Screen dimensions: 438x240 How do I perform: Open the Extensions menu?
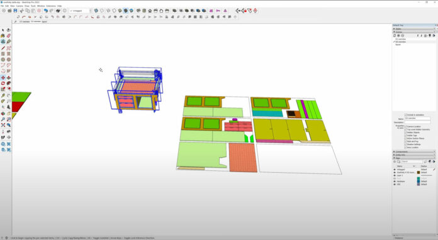click(x=51, y=6)
